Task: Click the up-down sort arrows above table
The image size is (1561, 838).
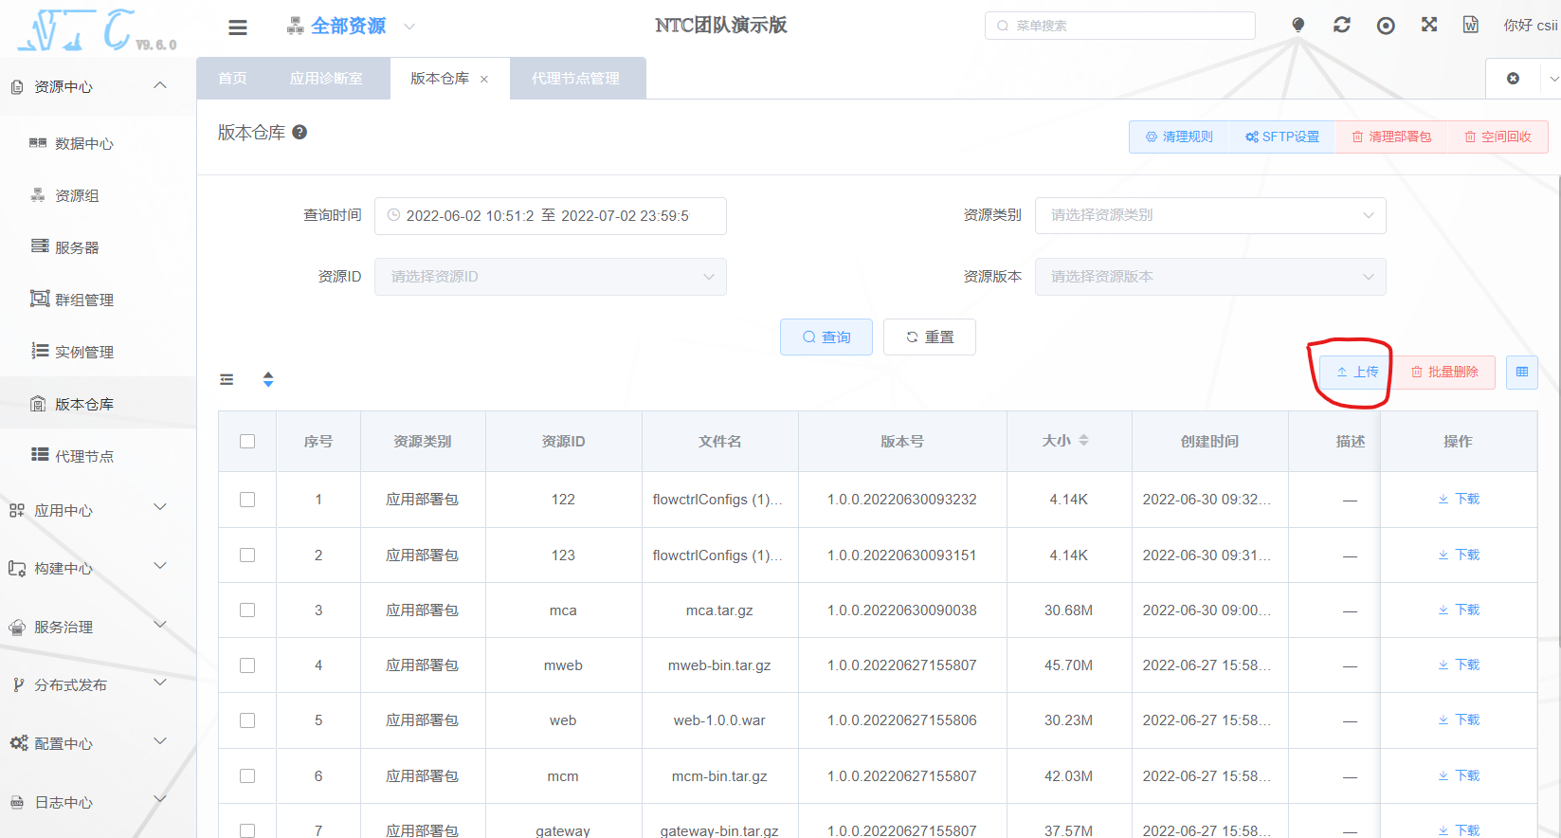Action: [x=268, y=379]
